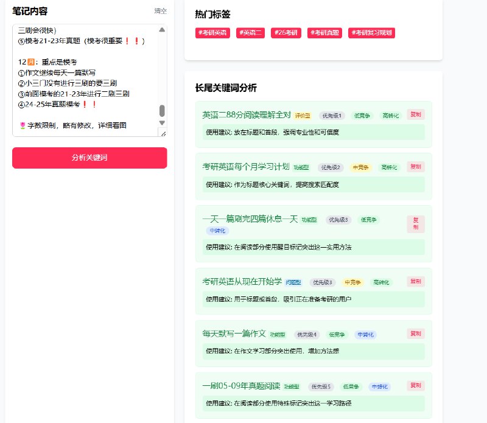Screen dimensions: 487x423
Task: Click keyword title 一刷05-09年真题阅读
Action: click(x=241, y=386)
